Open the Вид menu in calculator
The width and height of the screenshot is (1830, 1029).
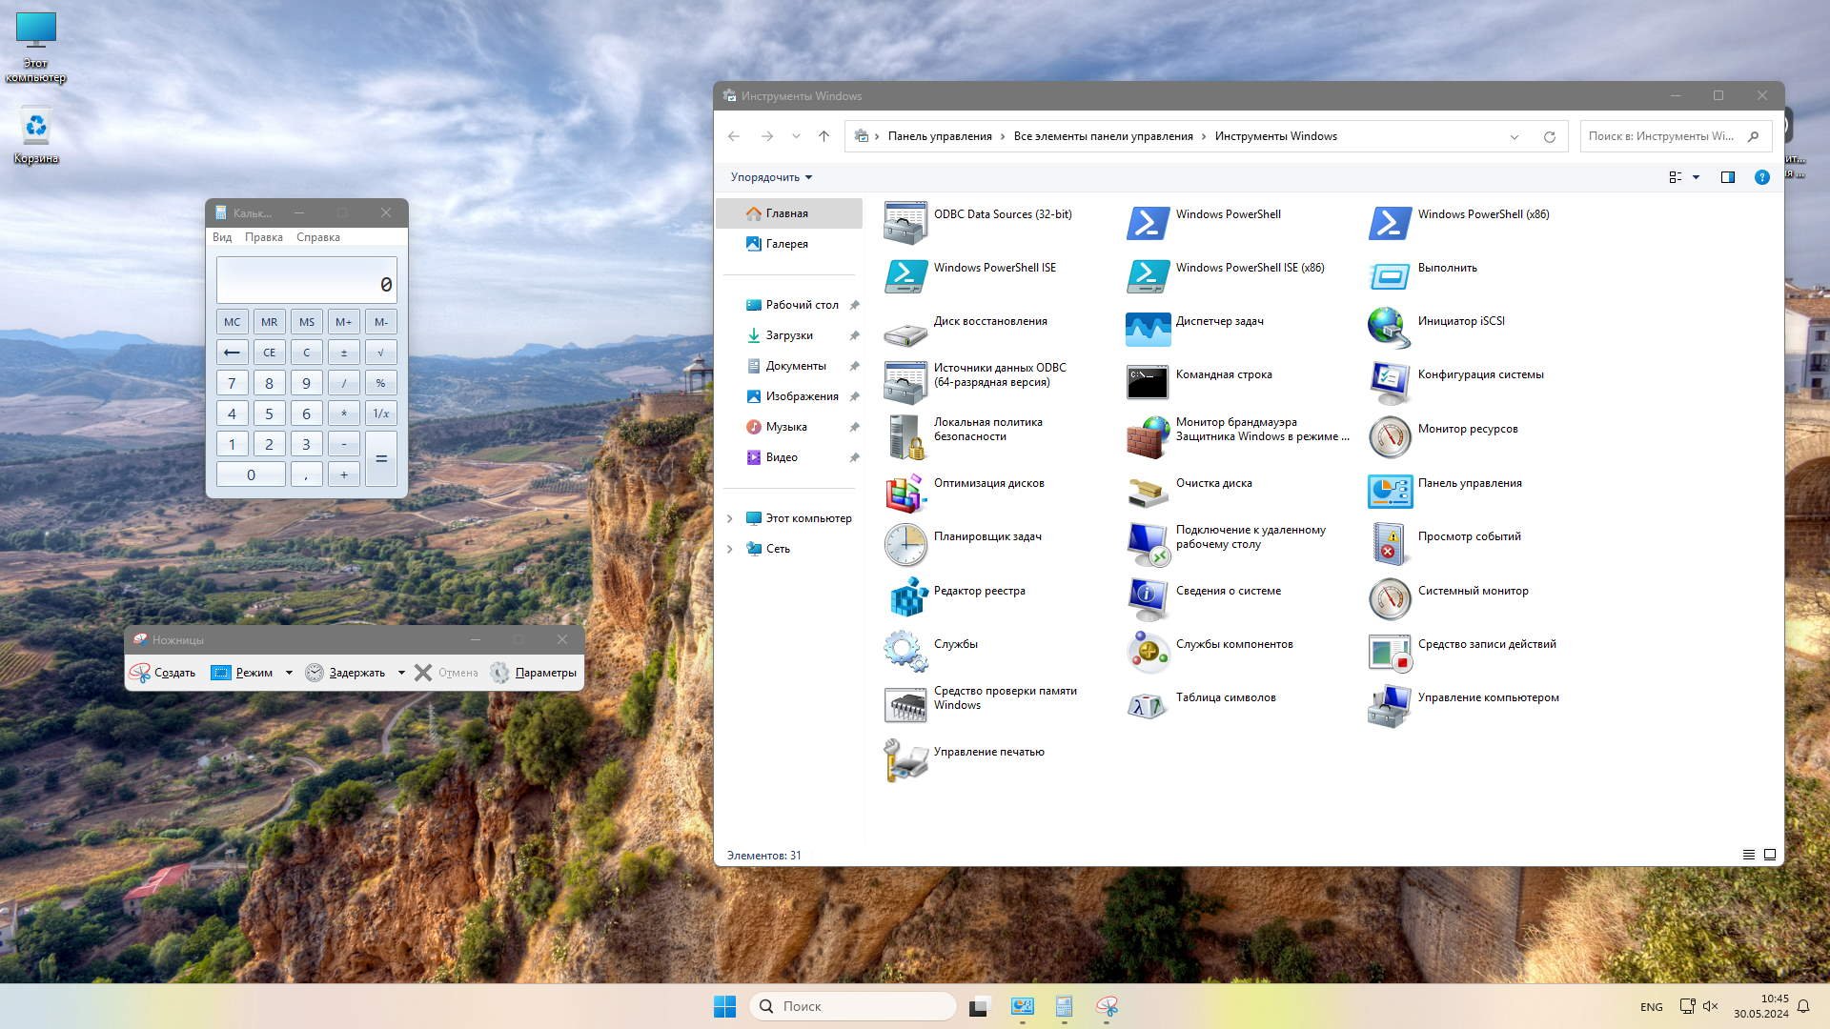pyautogui.click(x=222, y=237)
